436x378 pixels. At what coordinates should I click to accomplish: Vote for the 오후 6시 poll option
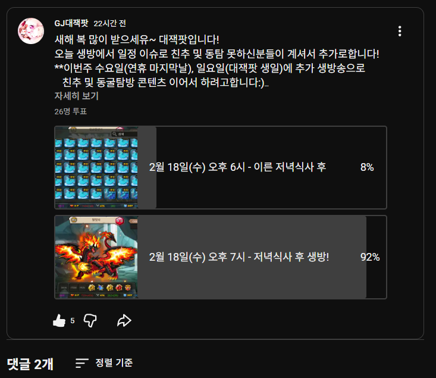point(221,167)
